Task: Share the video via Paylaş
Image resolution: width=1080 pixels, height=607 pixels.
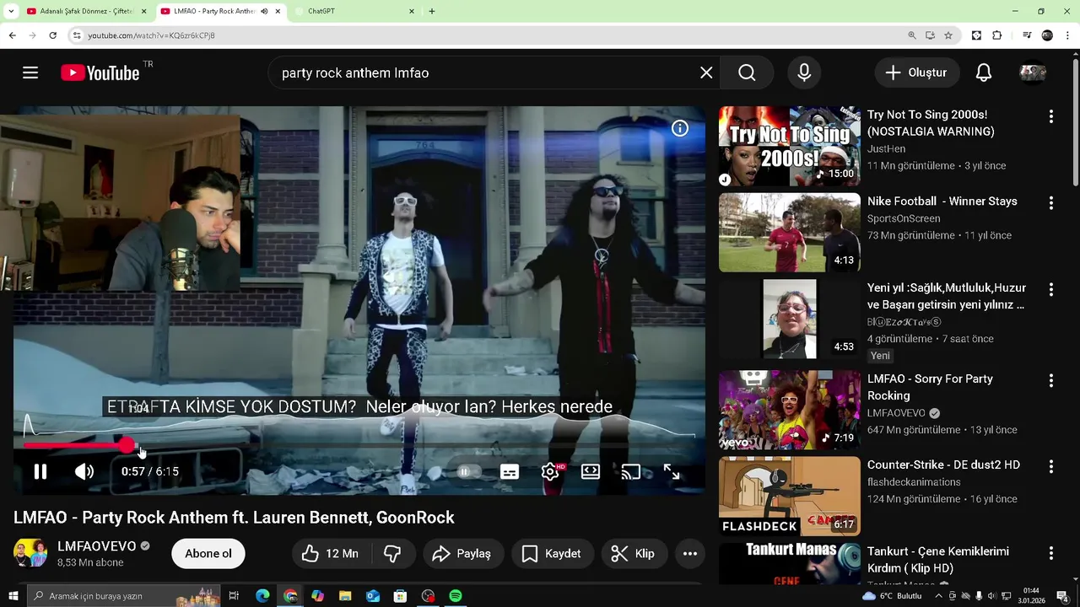Action: click(x=462, y=554)
